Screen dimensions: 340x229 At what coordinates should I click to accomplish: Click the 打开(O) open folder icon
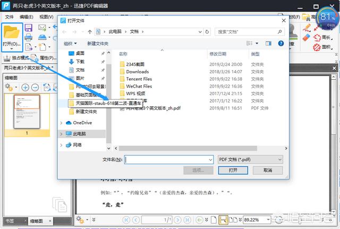[12, 33]
